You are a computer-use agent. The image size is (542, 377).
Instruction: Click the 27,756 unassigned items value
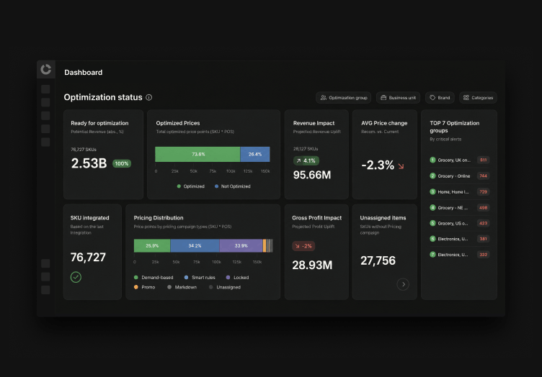[x=378, y=260]
